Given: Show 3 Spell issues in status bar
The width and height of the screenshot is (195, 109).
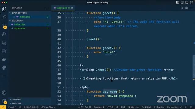Looking at the screenshot, I should coord(146,107).
